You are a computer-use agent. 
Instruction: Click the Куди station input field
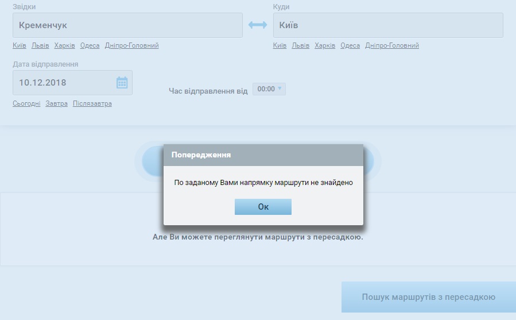387,25
